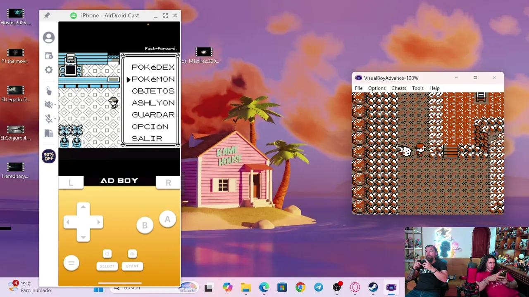Image resolution: width=529 pixels, height=297 pixels.
Task: Click the fullscreen icon in AirDroid Cast title bar
Action: [165, 16]
